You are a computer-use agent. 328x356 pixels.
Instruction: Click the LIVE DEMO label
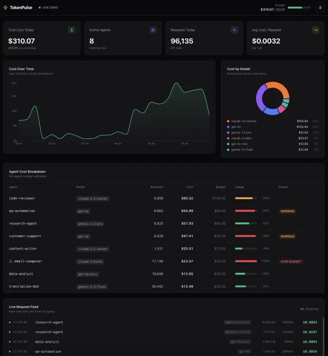[x=50, y=7]
